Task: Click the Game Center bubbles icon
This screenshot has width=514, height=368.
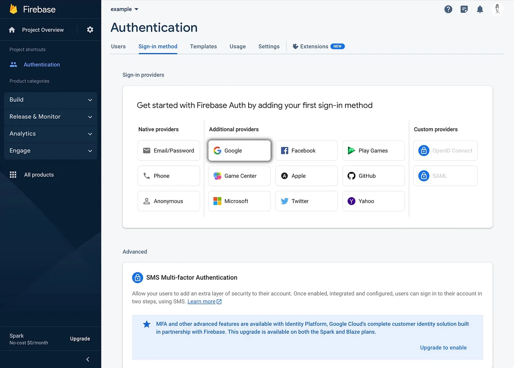Action: (217, 176)
